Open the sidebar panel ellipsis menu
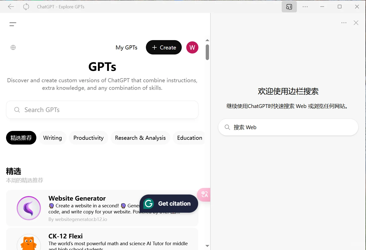 pyautogui.click(x=344, y=23)
